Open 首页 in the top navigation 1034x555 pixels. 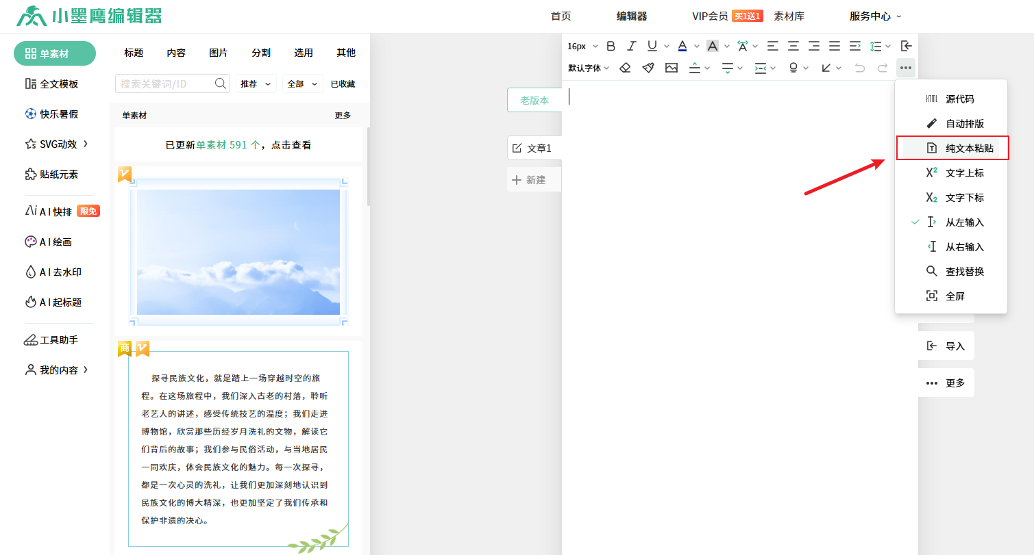click(561, 16)
